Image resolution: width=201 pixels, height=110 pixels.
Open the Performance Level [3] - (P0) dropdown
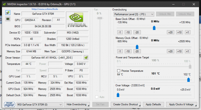pyautogui.click(x=134, y=14)
